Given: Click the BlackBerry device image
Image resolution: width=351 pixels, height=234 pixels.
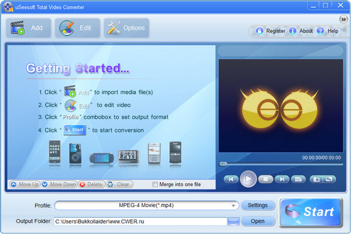Looking at the screenshot, I should [175, 153].
